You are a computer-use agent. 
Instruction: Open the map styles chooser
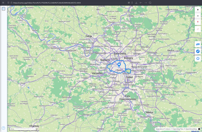coord(198,44)
